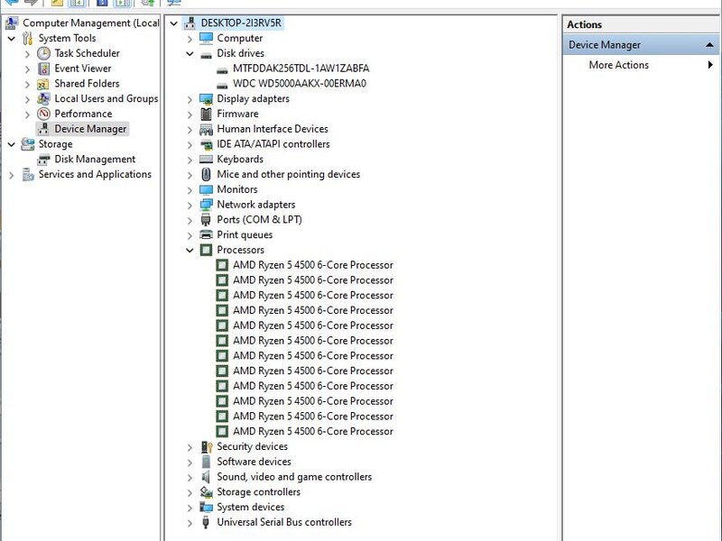Image resolution: width=722 pixels, height=541 pixels.
Task: Click the Keyboards category icon
Action: [206, 160]
